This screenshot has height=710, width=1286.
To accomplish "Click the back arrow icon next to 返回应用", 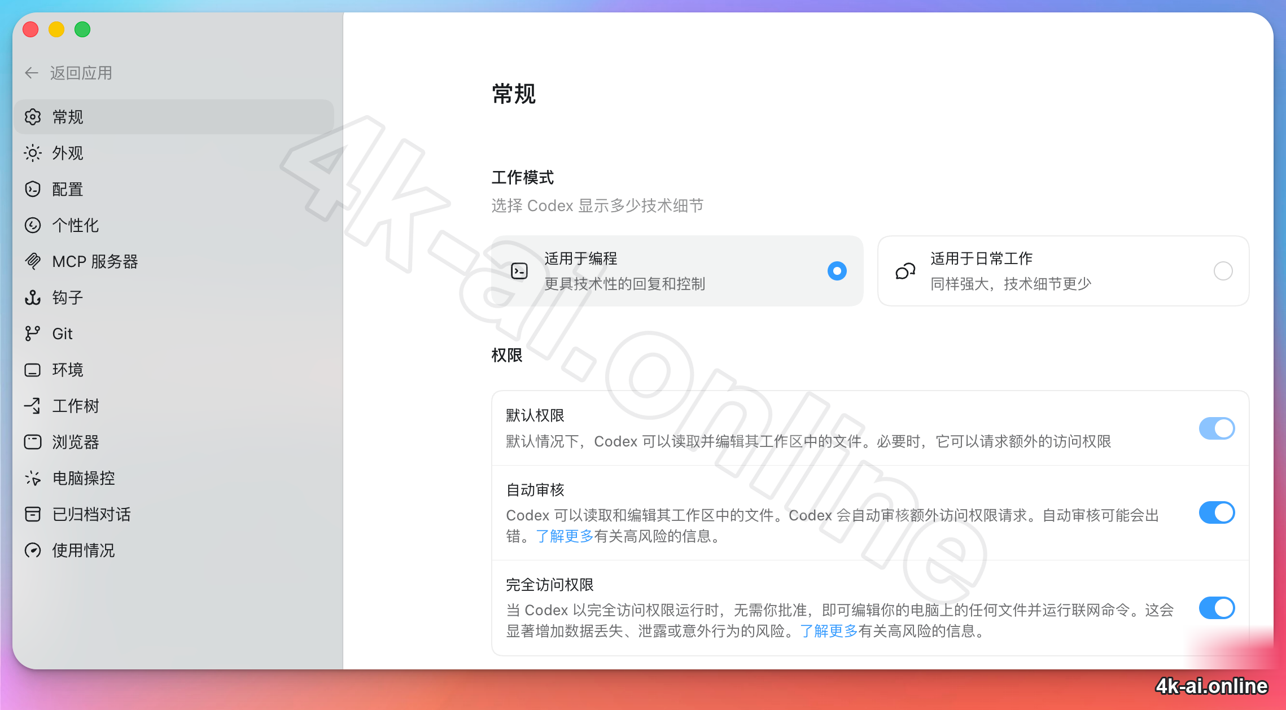I will click(32, 73).
